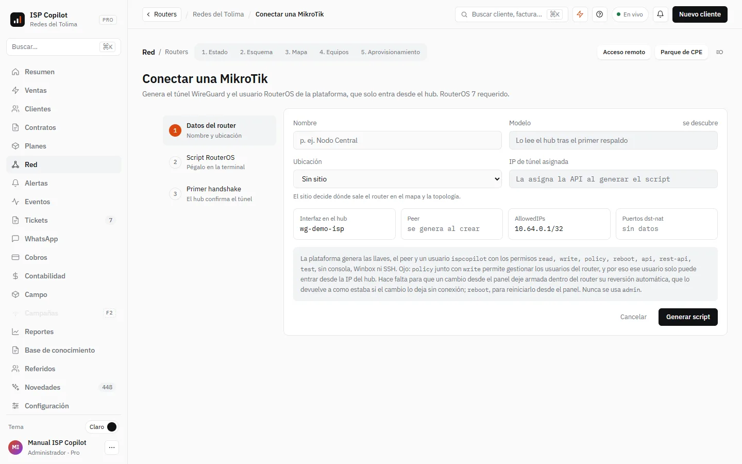Click the WhatsApp chat bubble icon
This screenshot has height=464, width=742.
(x=15, y=239)
